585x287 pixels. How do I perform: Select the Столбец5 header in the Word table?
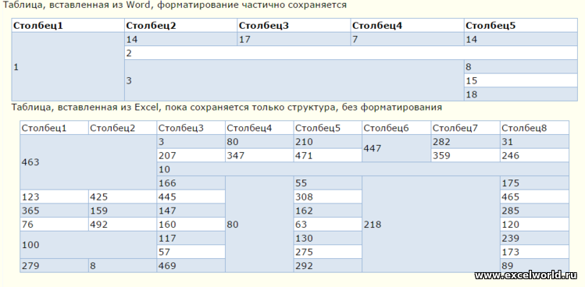coord(521,26)
